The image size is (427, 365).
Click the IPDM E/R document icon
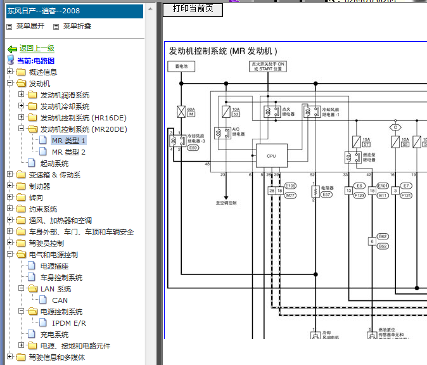[x=42, y=323]
